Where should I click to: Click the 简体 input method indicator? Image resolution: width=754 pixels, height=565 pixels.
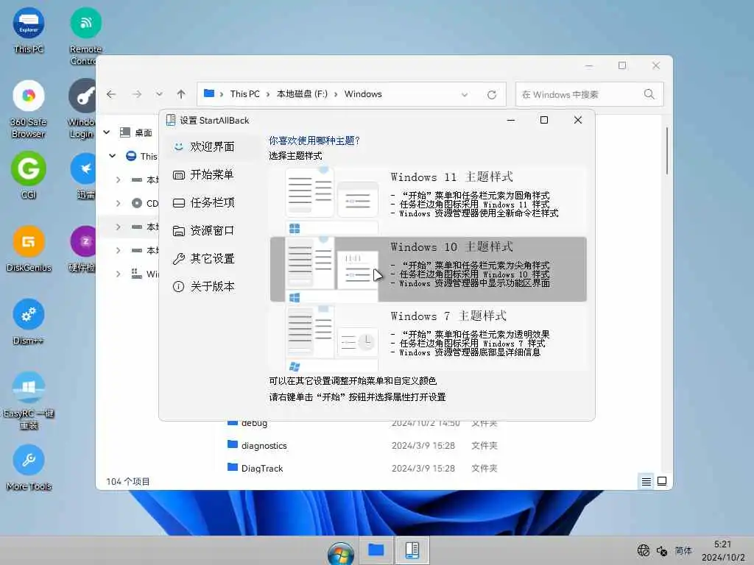pos(683,550)
